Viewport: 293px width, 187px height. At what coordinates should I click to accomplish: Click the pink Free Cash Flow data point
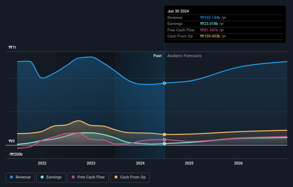point(165,140)
